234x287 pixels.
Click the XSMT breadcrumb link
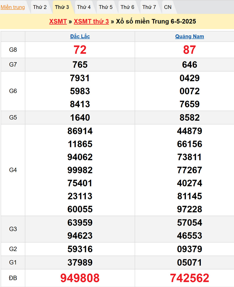pyautogui.click(x=58, y=21)
